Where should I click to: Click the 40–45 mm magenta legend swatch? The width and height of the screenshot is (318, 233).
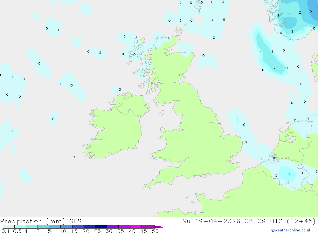tap(136, 227)
